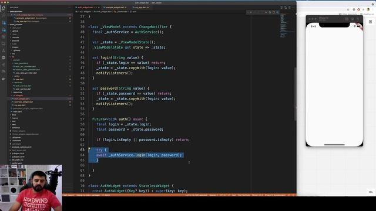Viewport: 376px width, 211px height.
Task: Expand the android folder
Action: click(x=16, y=40)
